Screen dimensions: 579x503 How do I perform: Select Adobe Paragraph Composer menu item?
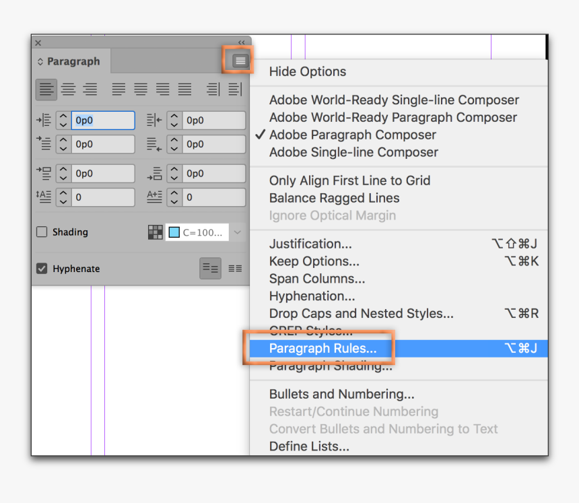tap(399, 135)
